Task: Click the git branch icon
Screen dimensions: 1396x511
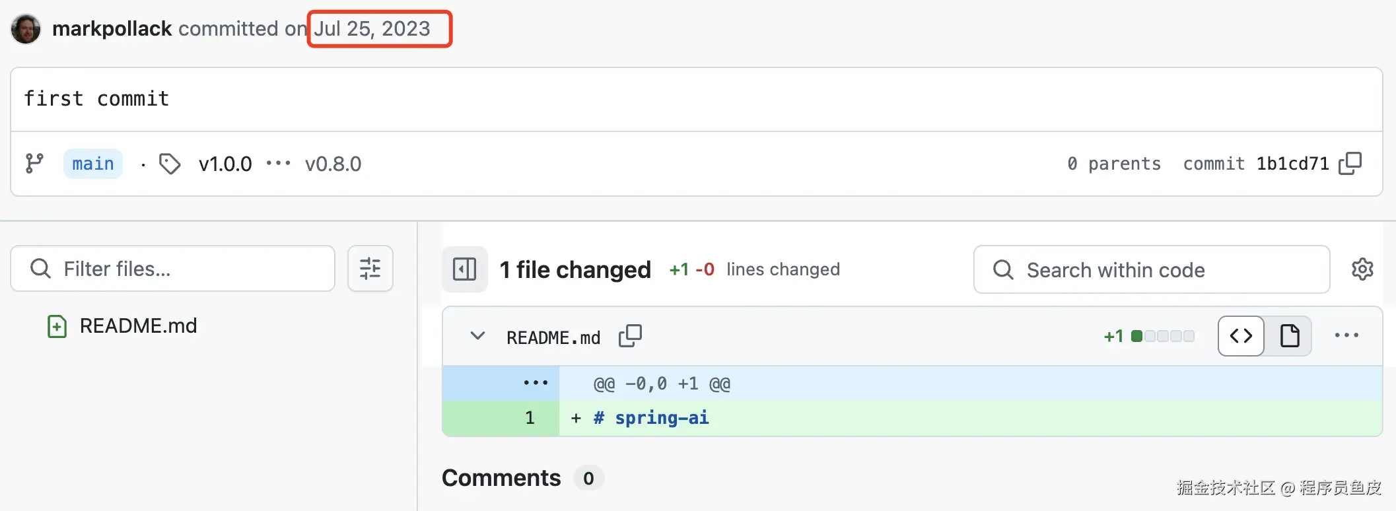Action: point(34,163)
